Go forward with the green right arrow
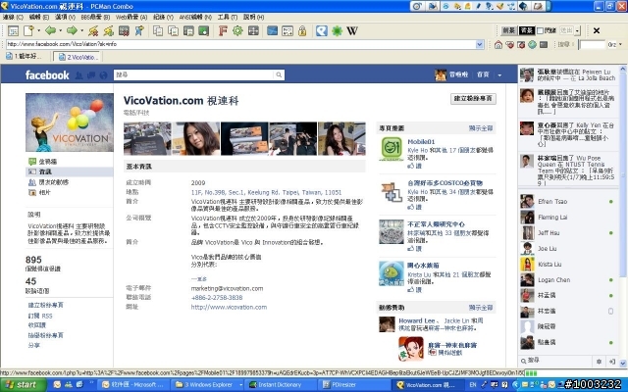628x392 pixels. [x=72, y=30]
